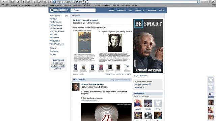Open Мої Друзі in left menu

point(53,19)
